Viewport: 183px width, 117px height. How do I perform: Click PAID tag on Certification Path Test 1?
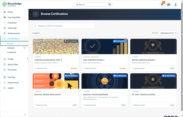point(74,68)
